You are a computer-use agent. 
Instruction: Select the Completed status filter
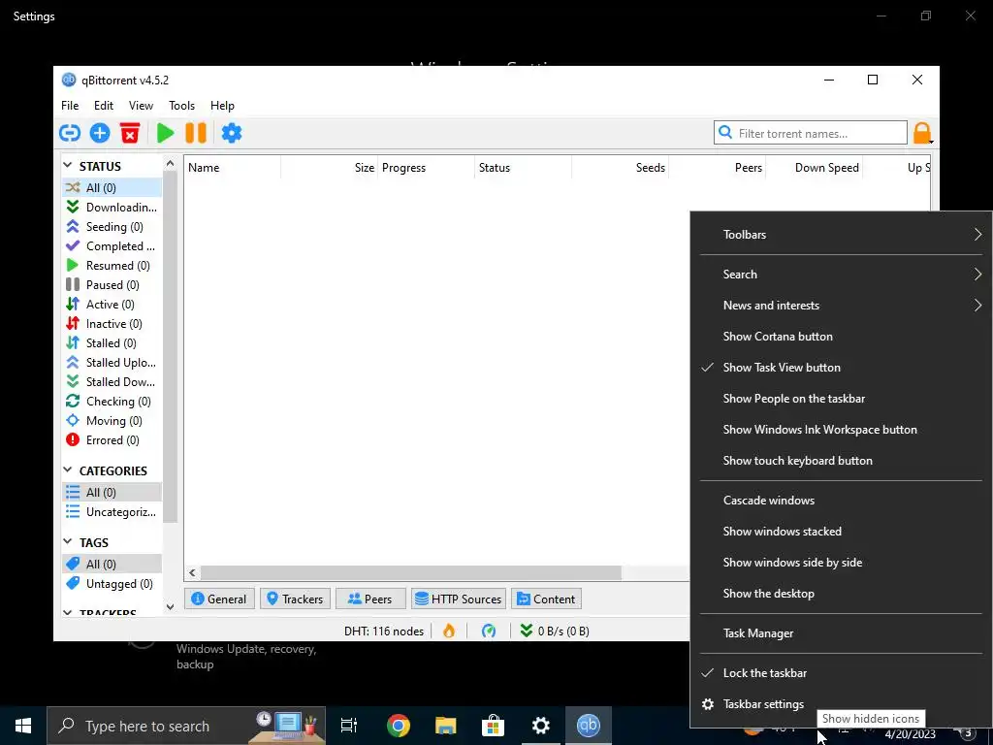(112, 245)
